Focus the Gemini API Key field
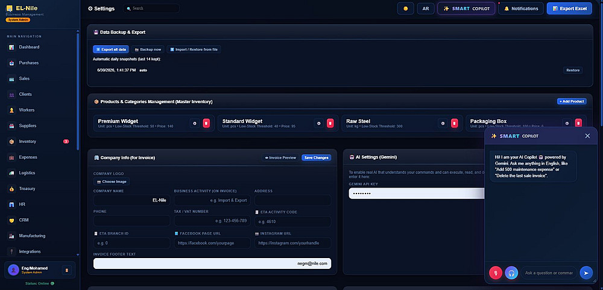This screenshot has width=603, height=290. coord(417,194)
